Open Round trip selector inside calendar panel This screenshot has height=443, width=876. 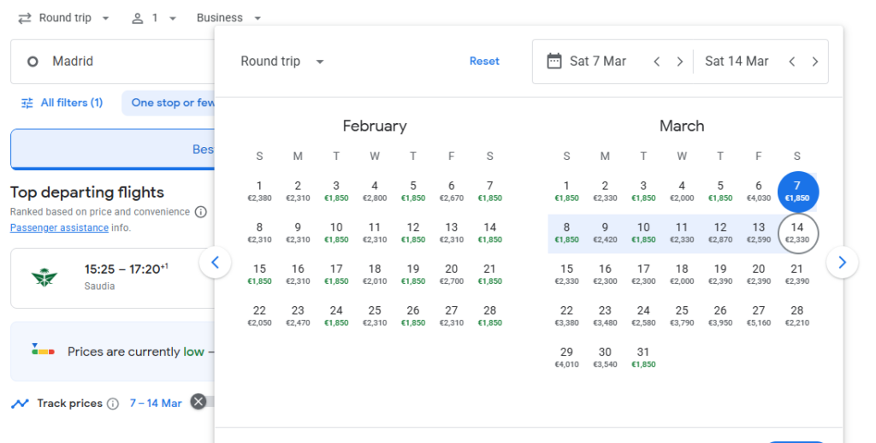pos(282,62)
